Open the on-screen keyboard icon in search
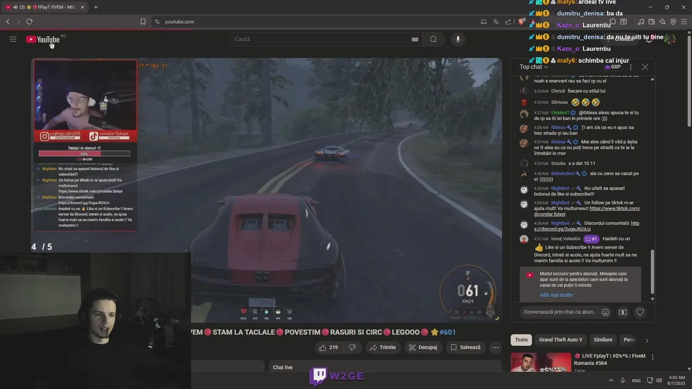Image resolution: width=692 pixels, height=389 pixels. pyautogui.click(x=415, y=39)
